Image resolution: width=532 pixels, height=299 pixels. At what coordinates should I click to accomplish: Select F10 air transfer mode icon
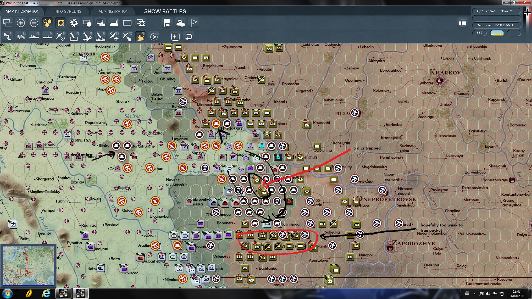(x=127, y=37)
